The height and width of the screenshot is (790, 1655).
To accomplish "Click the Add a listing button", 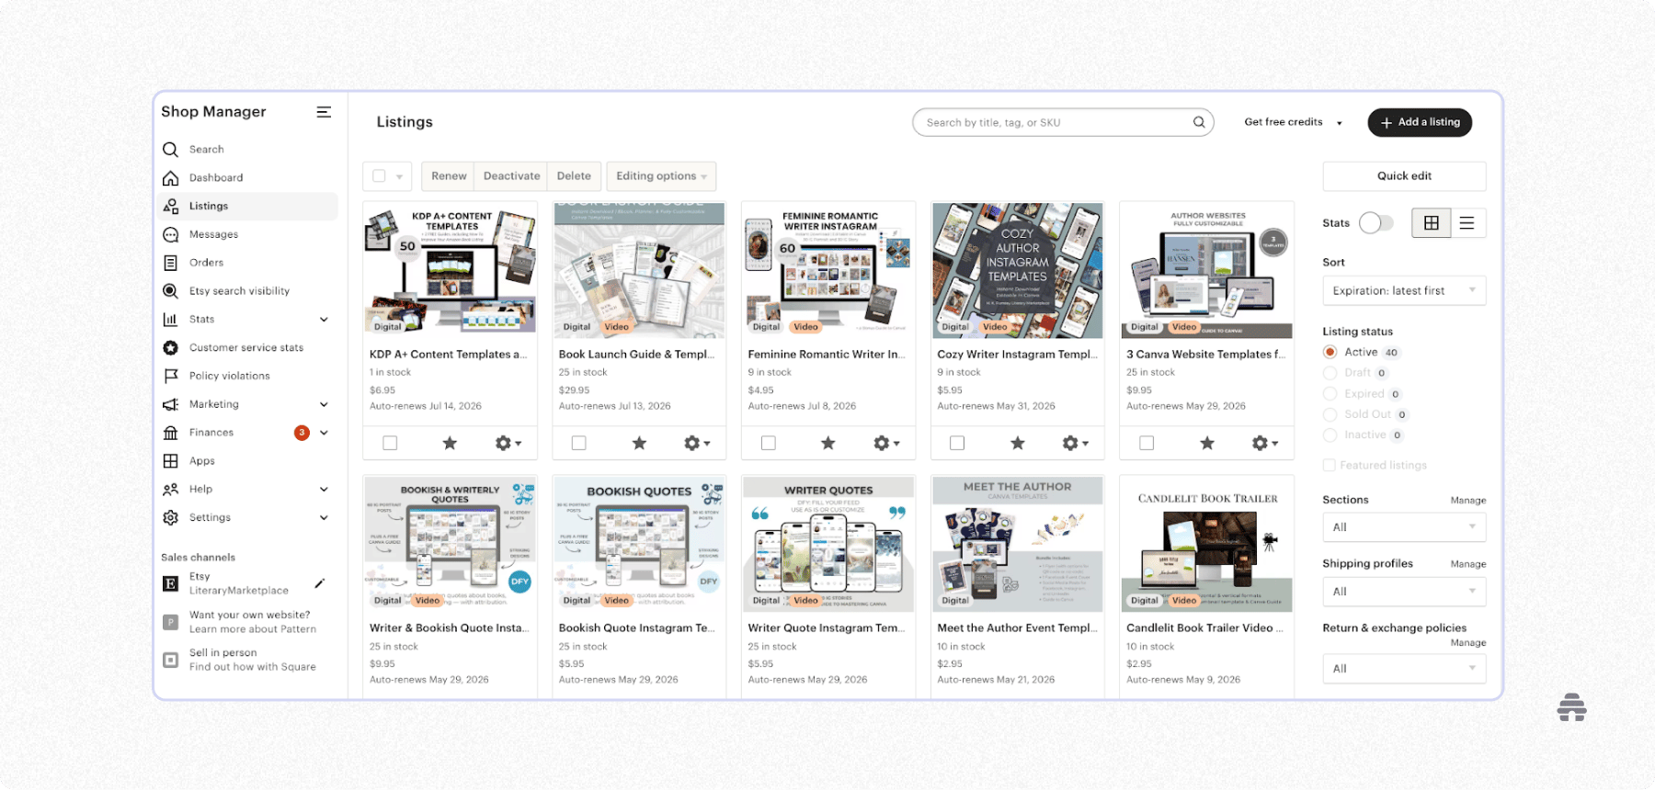I will click(x=1420, y=122).
